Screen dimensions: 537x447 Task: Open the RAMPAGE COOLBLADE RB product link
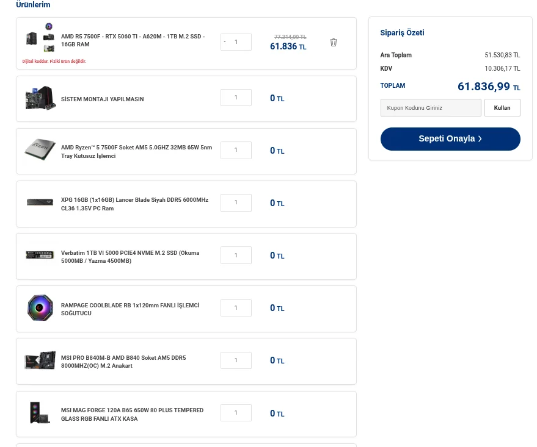pyautogui.click(x=130, y=309)
